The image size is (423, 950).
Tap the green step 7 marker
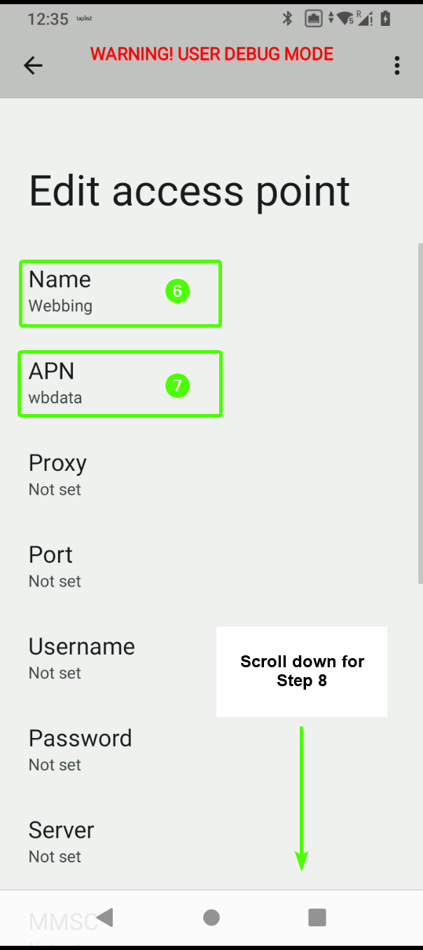pyautogui.click(x=178, y=385)
